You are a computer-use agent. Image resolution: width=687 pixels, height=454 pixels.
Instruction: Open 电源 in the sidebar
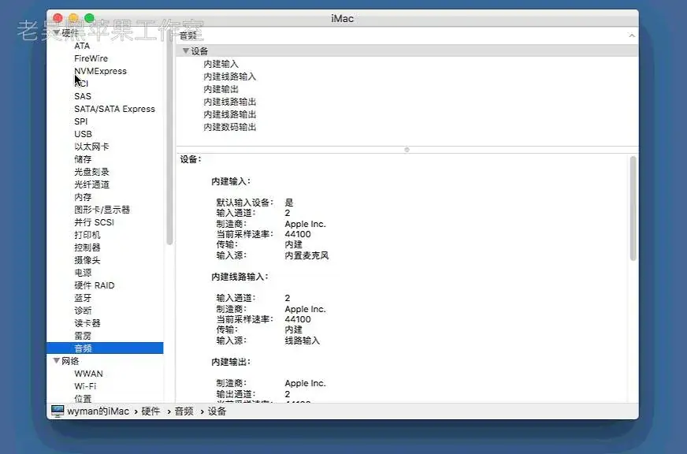[83, 273]
